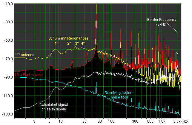This screenshot has width=192, height=125.
Task: Click the "Schumann Resonances" label
Action: pyautogui.click(x=68, y=38)
